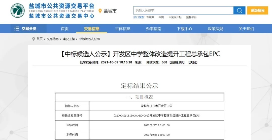
Task: Open the 主体信息 navigation tab
Action: (123, 29)
